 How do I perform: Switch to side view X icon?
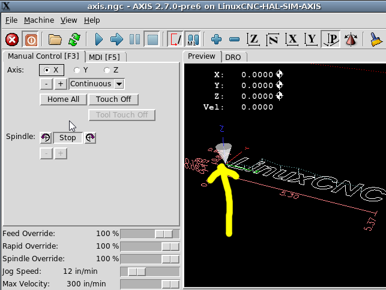(292, 40)
